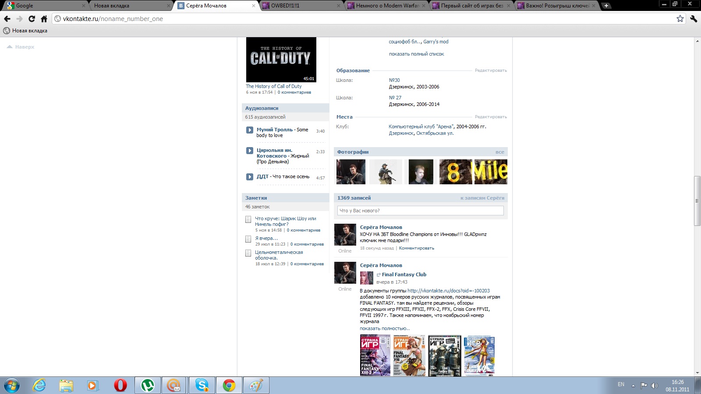Play the Цирюльня им. Котовского track
The height and width of the screenshot is (394, 701).
249,151
